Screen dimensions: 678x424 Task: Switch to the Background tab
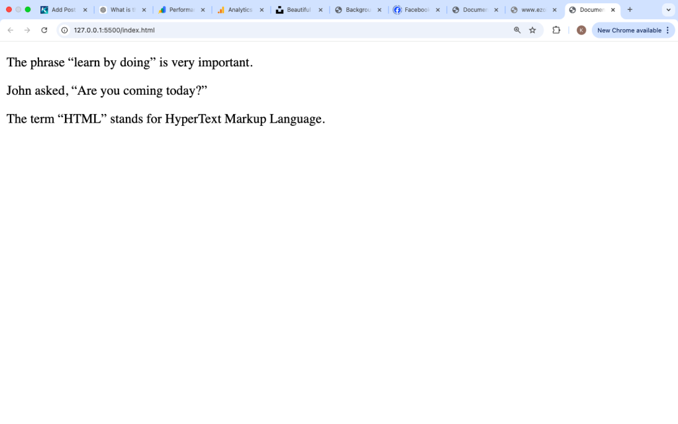coord(358,9)
